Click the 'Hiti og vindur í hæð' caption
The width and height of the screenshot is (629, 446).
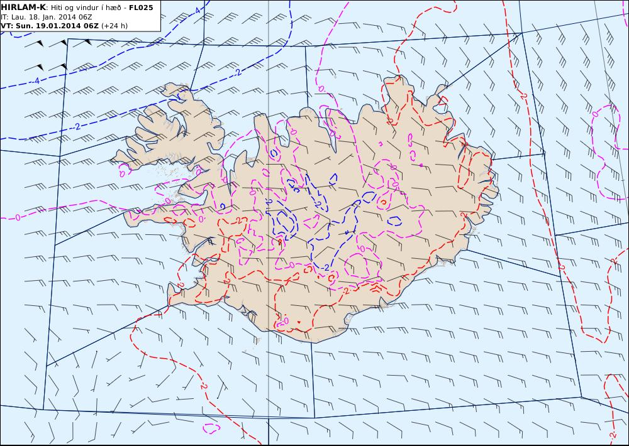tap(86, 8)
